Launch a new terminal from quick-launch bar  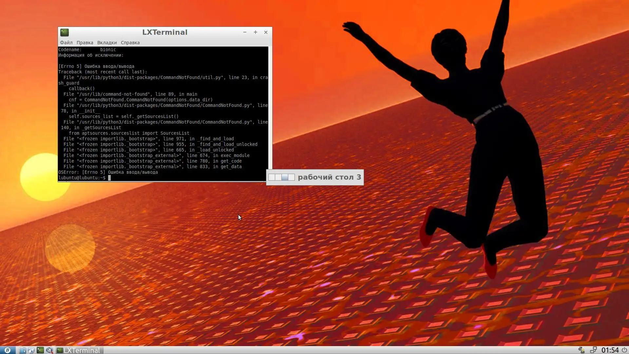click(x=40, y=350)
